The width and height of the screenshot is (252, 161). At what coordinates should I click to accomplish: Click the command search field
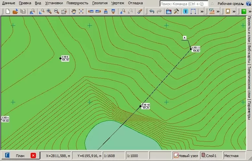pos(184,3)
